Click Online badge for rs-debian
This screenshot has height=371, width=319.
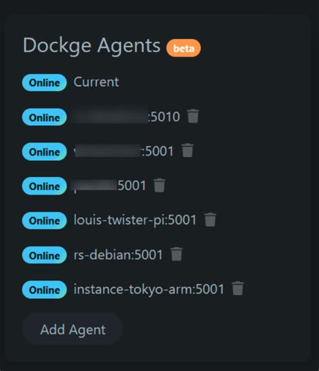44,255
